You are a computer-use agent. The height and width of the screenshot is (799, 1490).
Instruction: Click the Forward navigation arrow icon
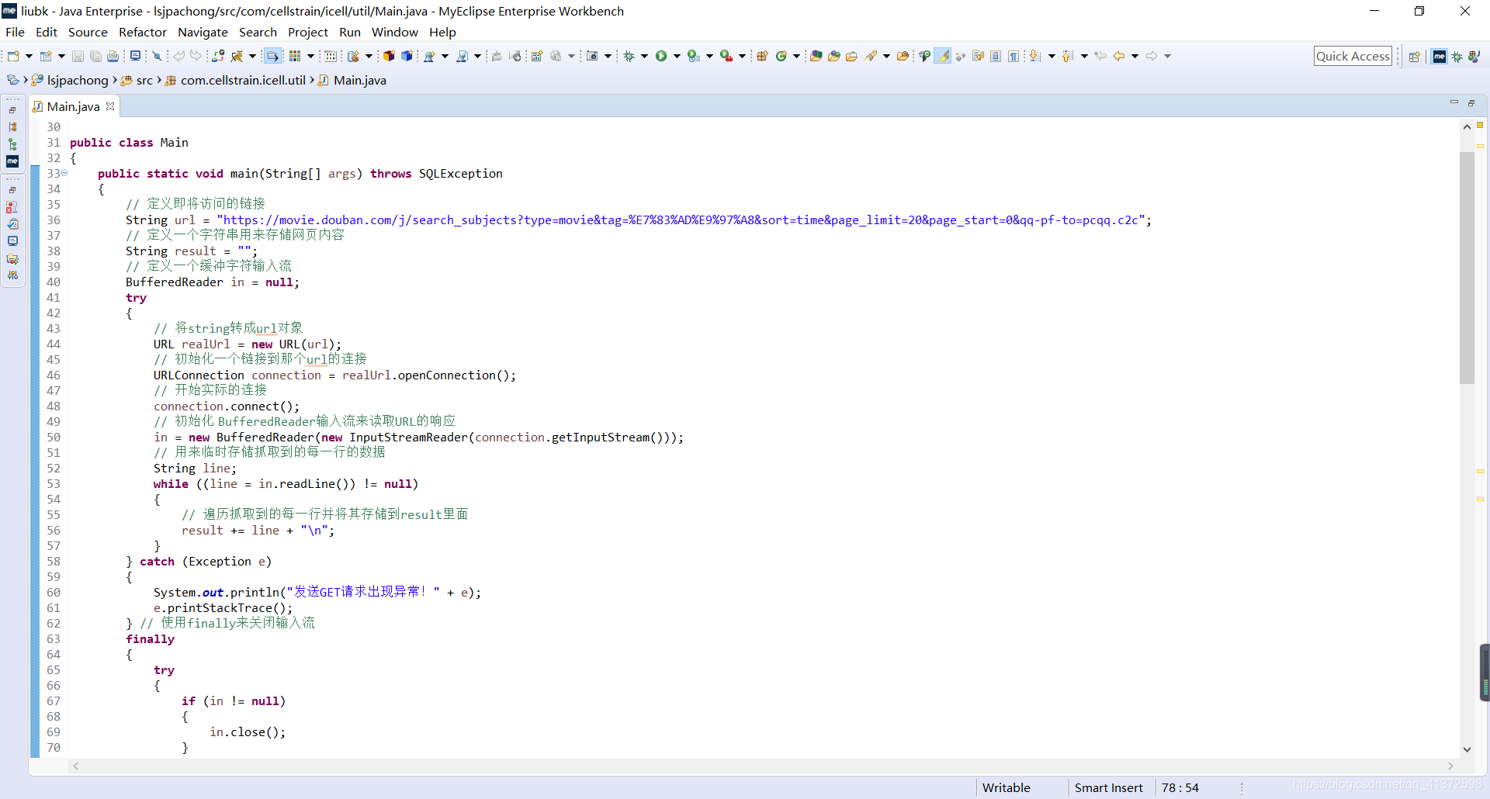(1152, 56)
